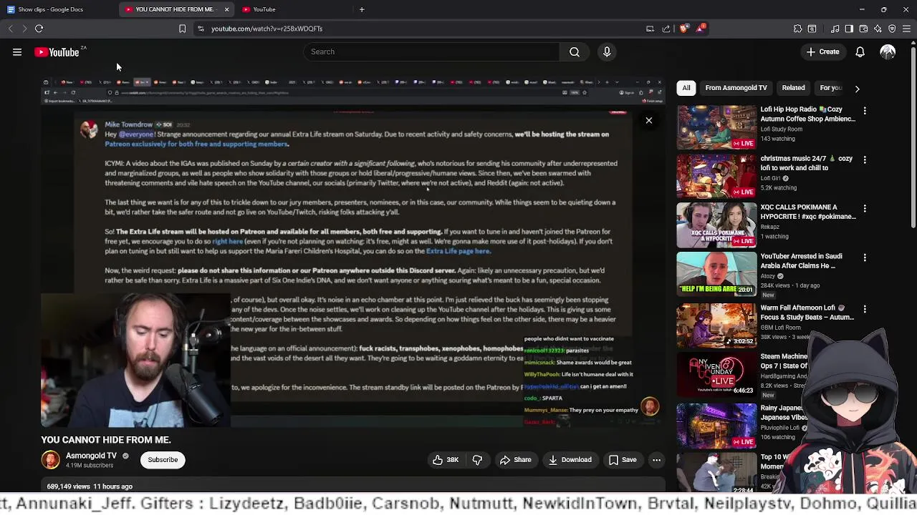Download the video
Screen dimensions: 917x515
pyautogui.click(x=570, y=460)
